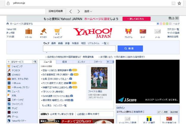Open 一休.com in the services sidebar

pos(16,83)
